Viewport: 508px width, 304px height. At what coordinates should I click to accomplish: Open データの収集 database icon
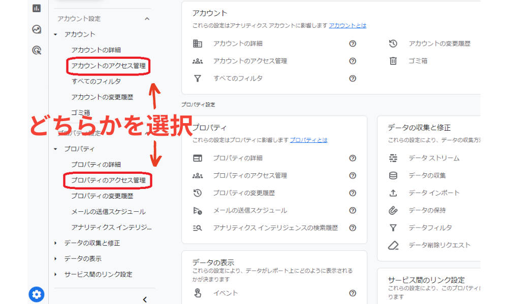tap(393, 175)
